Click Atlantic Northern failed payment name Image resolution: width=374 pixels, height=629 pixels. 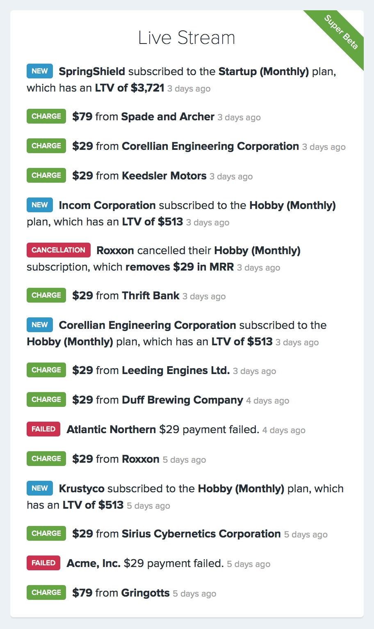point(111,429)
